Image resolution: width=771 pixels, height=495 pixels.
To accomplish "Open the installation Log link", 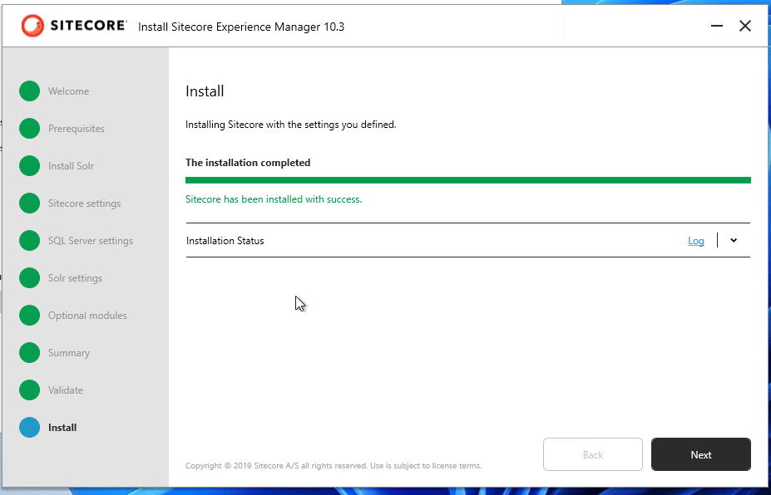I will [x=696, y=241].
